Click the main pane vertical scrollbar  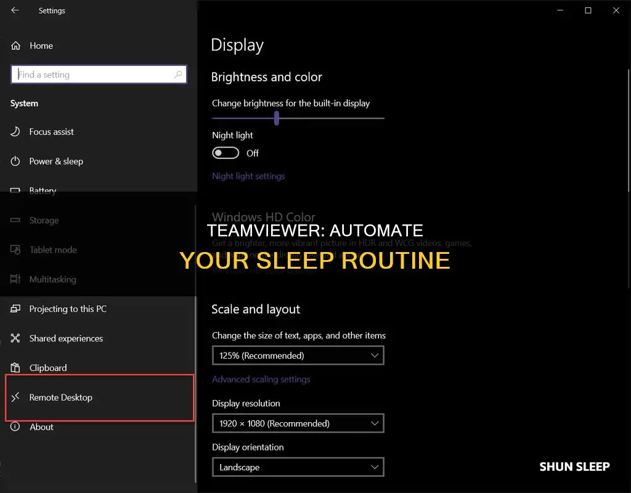629,179
